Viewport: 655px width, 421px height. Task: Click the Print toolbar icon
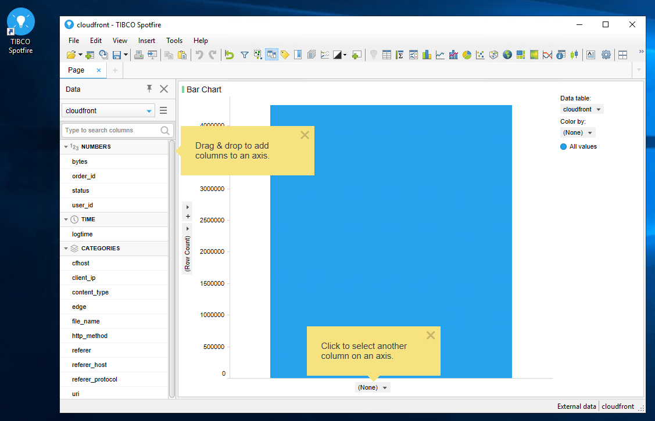tap(139, 55)
